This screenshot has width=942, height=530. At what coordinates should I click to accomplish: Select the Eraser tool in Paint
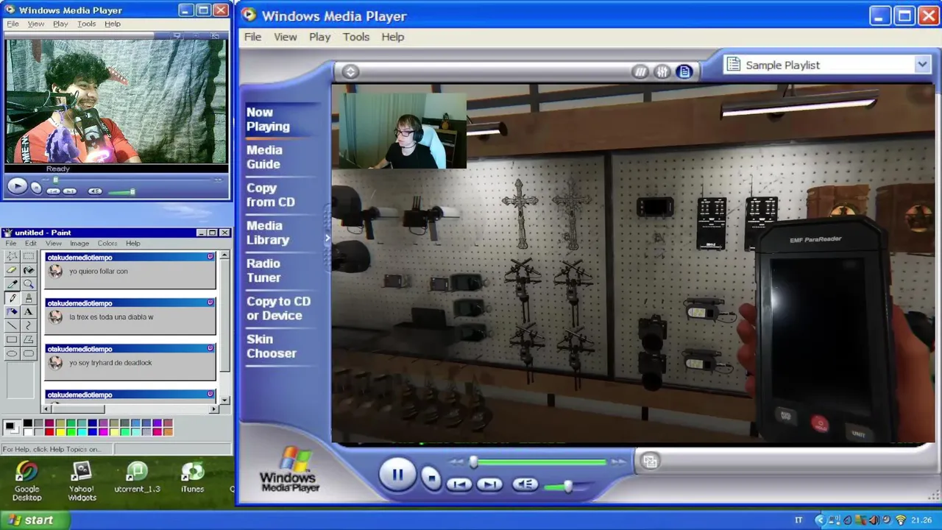(x=13, y=270)
